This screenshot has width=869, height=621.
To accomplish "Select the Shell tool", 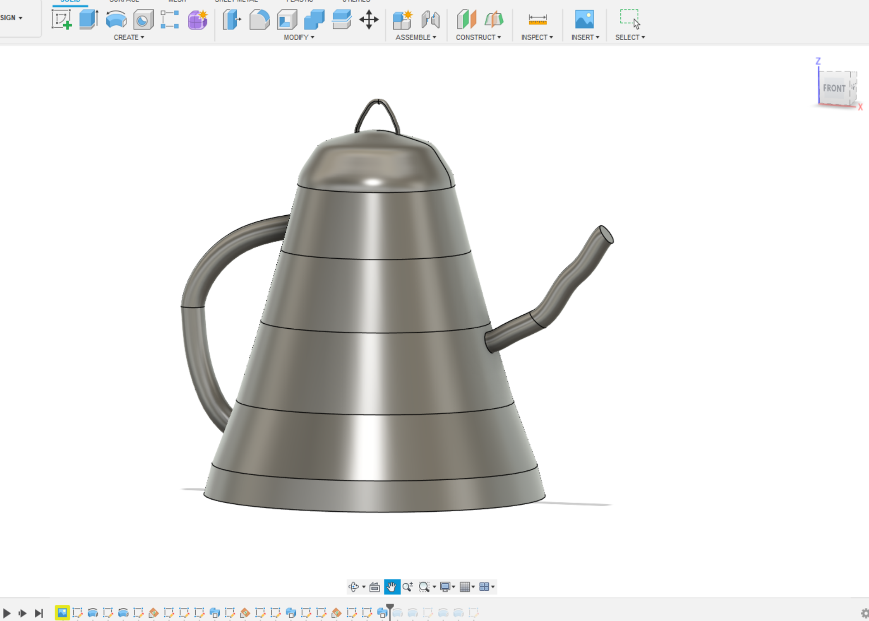I will (287, 19).
